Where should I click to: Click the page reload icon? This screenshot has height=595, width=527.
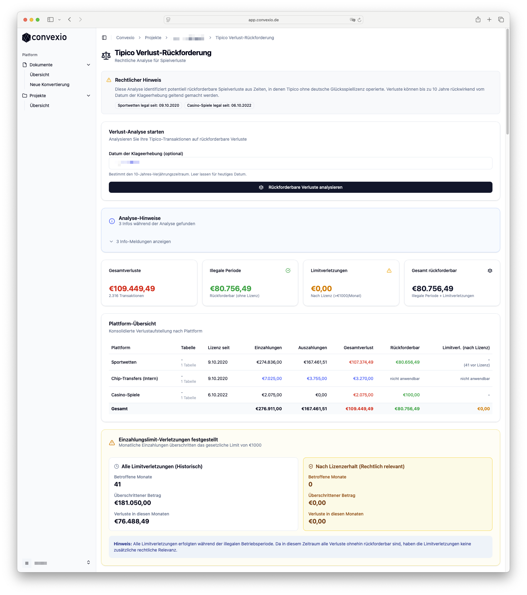coord(359,20)
